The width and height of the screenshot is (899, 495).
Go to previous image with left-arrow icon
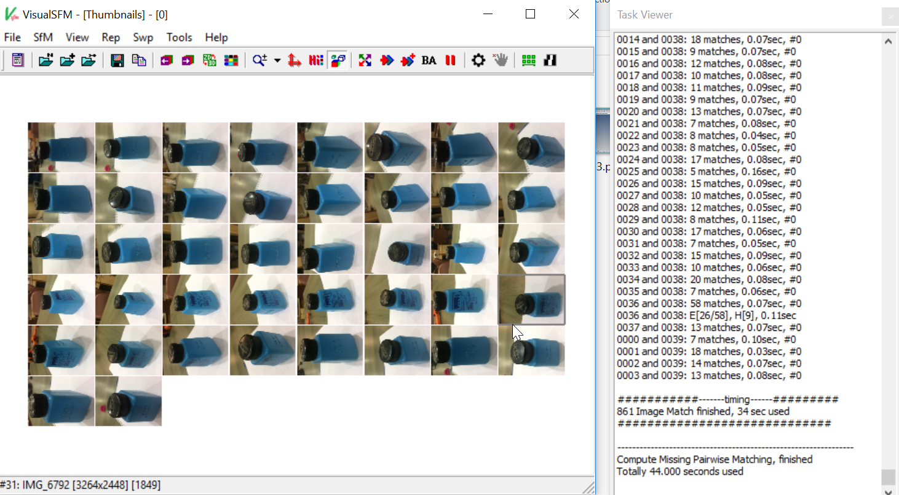pyautogui.click(x=166, y=60)
